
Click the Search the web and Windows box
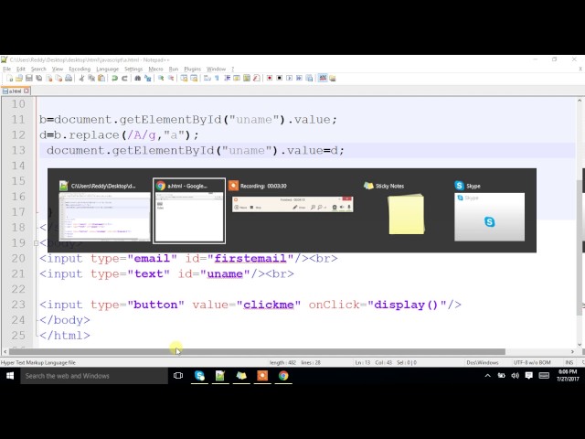coord(91,376)
